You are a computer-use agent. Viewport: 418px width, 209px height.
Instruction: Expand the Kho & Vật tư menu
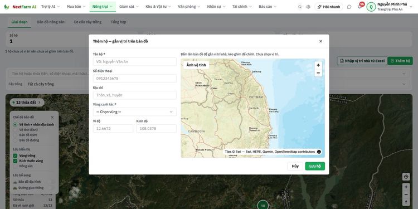click(158, 7)
